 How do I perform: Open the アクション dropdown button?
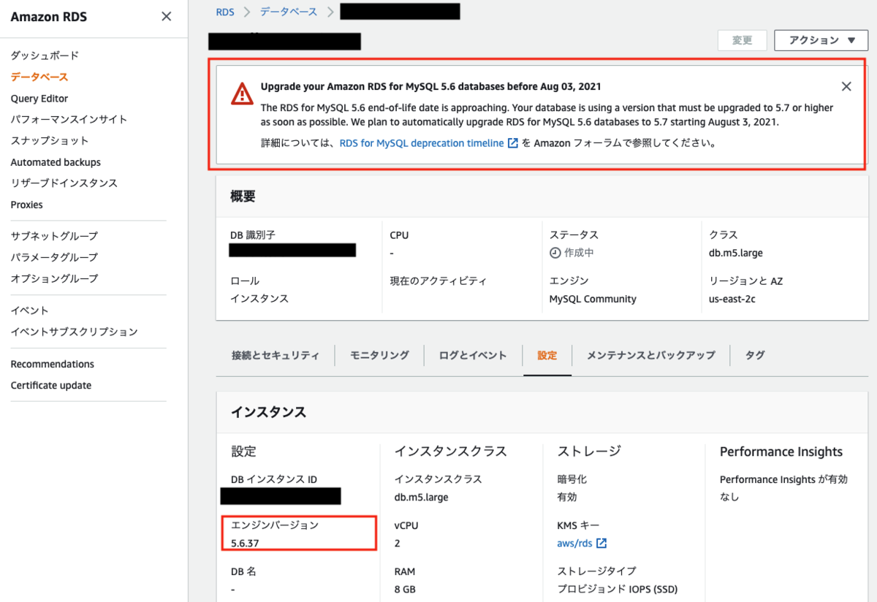pyautogui.click(x=822, y=40)
